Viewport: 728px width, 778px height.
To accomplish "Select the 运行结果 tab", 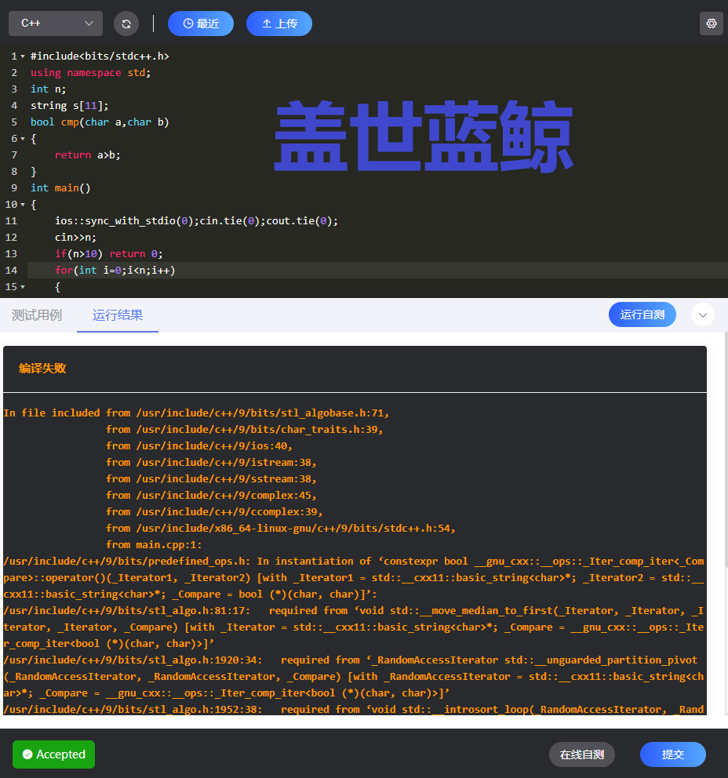I will coord(118,315).
